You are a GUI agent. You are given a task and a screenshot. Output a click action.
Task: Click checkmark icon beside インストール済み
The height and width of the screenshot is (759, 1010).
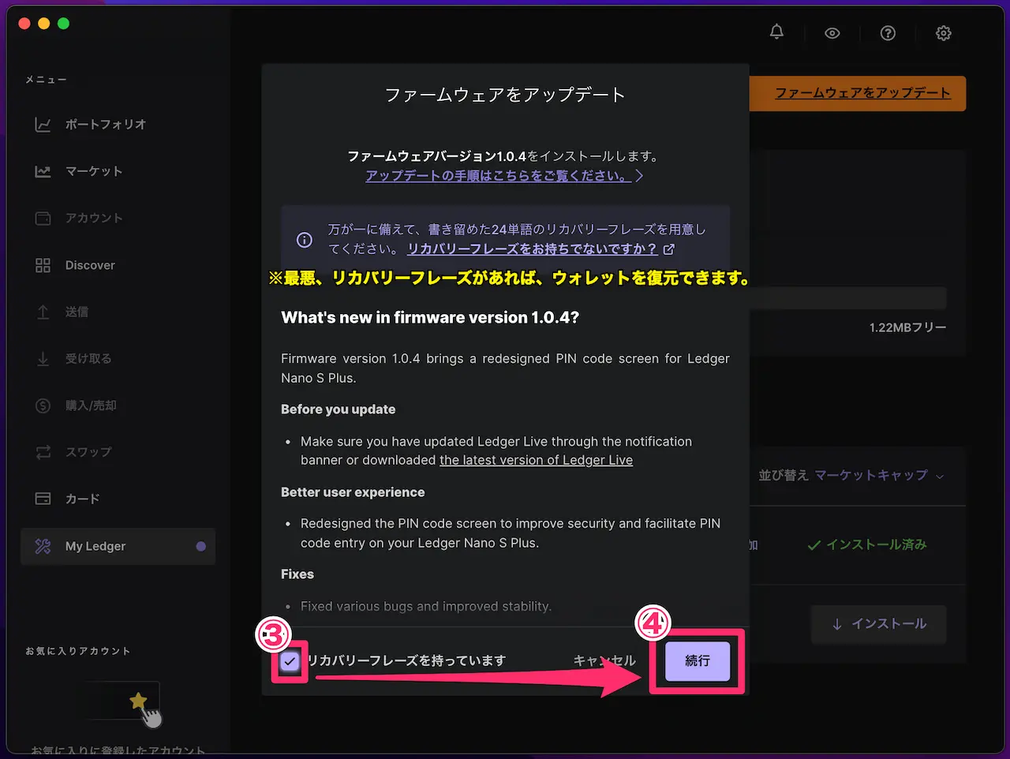(x=814, y=545)
